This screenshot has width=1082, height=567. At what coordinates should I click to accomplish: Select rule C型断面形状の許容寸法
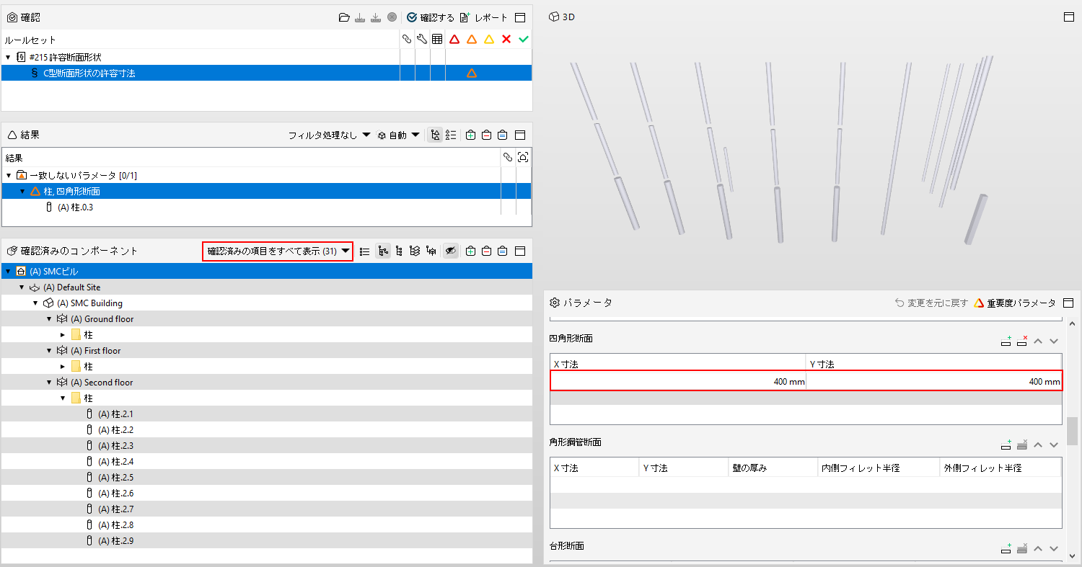(x=267, y=73)
